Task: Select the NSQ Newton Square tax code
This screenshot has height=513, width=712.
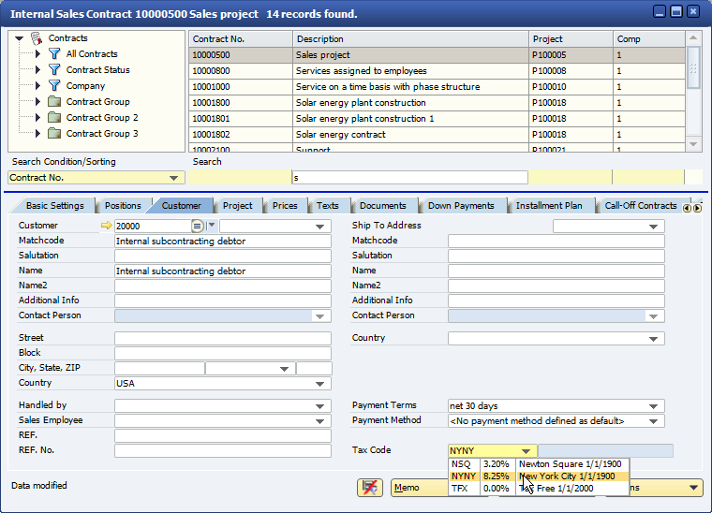Action: click(539, 464)
